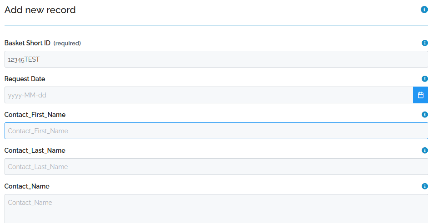Click the info icon beside Add new record heading
The width and height of the screenshot is (440, 223).
coord(425,10)
